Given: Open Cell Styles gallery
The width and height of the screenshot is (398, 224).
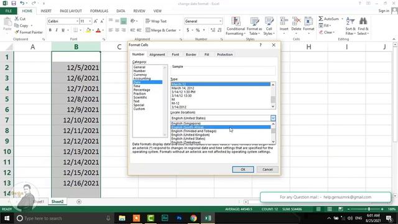Looking at the screenshot, I should coord(269,26).
